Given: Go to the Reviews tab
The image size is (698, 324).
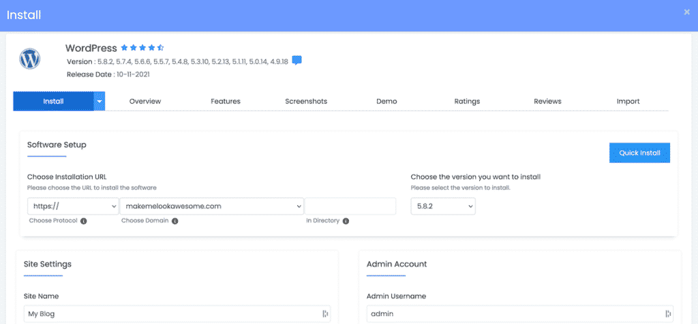Looking at the screenshot, I should click(547, 101).
